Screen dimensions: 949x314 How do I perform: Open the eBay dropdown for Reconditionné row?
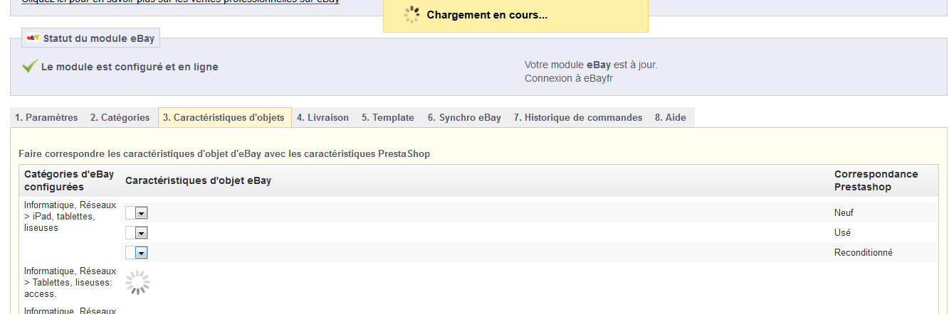pyautogui.click(x=136, y=252)
